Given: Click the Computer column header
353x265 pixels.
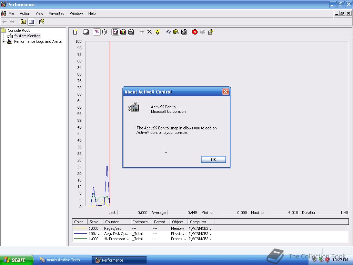Looking at the screenshot, I should [x=201, y=222].
